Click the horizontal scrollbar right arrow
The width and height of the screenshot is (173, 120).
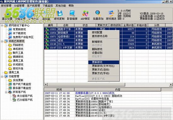(x=171, y=85)
